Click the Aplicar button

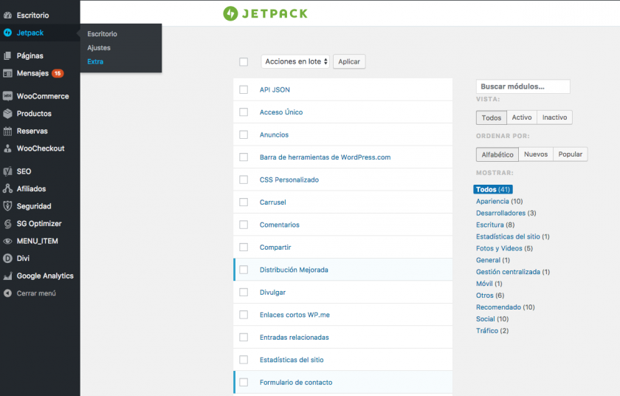tap(349, 62)
